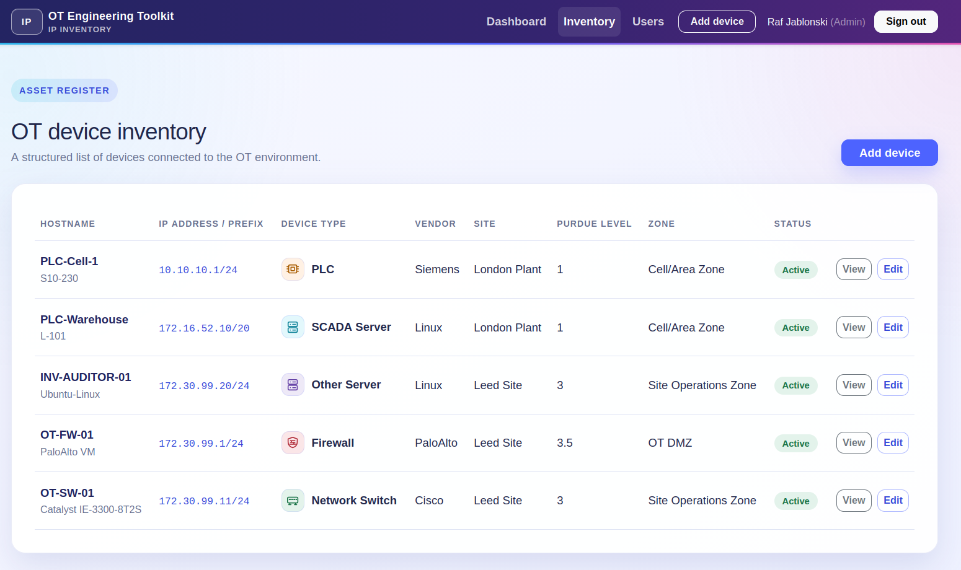Screen dimensions: 961x570
Task: Click the OT DMZ zone cell
Action: (x=670, y=443)
